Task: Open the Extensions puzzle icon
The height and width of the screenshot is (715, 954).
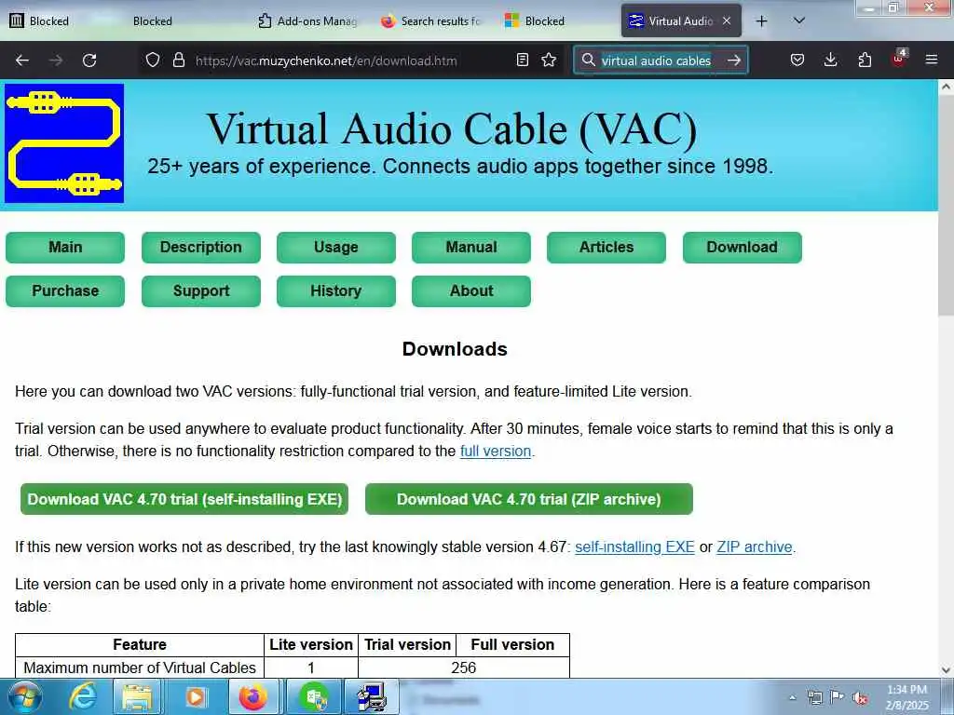Action: click(865, 60)
